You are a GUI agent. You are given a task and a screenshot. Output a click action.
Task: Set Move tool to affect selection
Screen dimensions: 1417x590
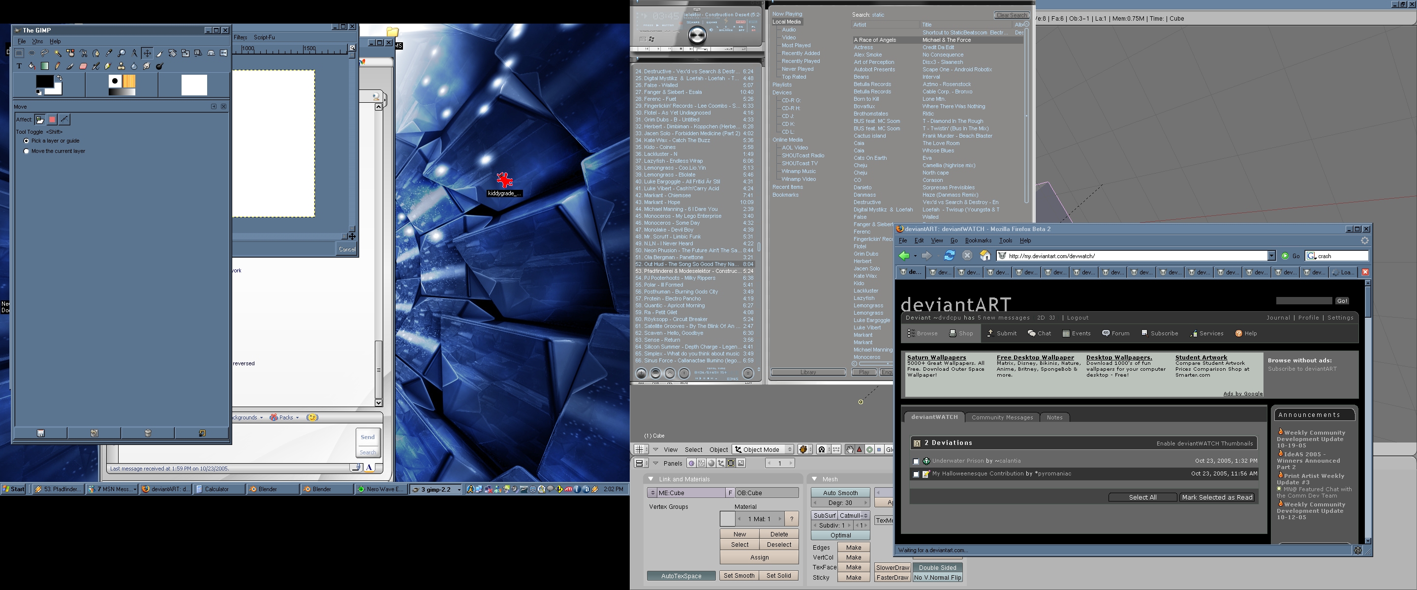coord(52,119)
